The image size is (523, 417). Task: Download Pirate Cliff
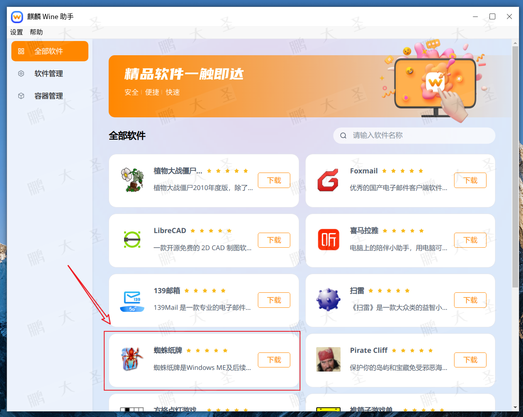[x=470, y=360]
